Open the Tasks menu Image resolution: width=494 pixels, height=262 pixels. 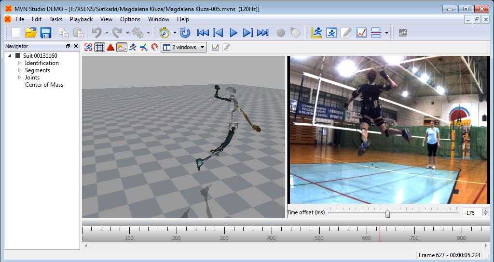point(56,19)
